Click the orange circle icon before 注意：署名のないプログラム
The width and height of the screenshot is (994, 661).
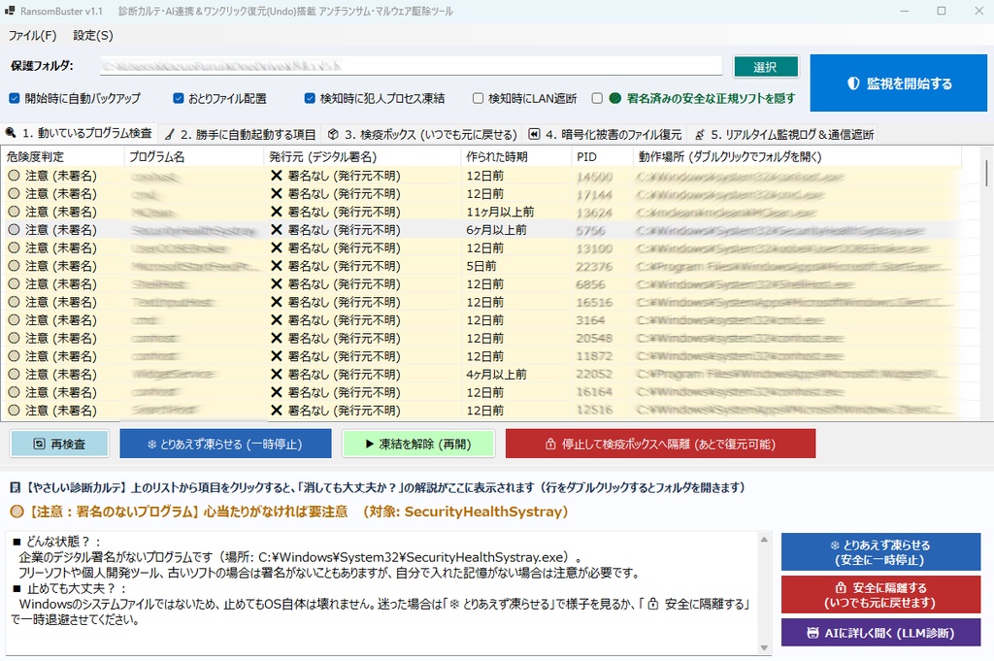tap(17, 512)
